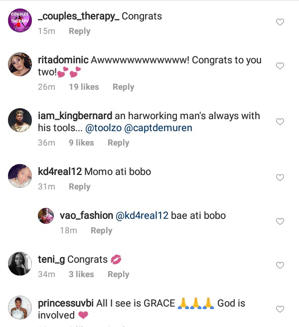Reply to teni_g's Congrats comment

(118, 274)
